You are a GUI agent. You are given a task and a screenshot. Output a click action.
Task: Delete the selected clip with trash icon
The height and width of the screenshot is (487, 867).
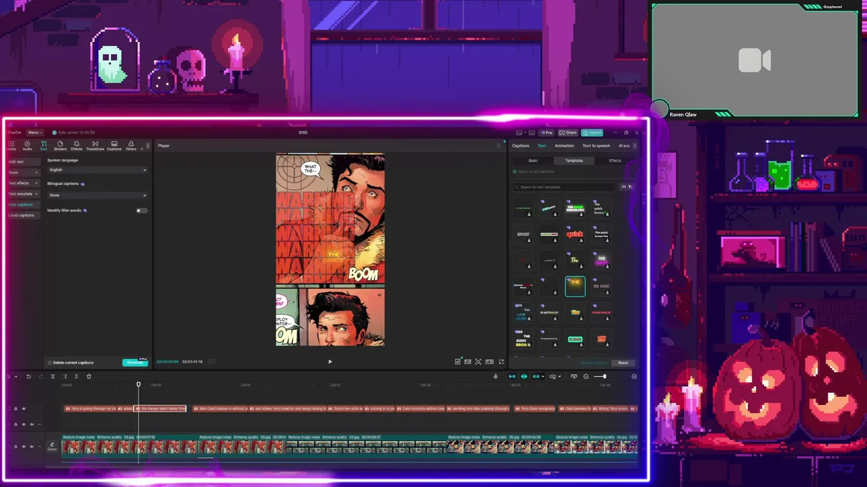89,376
